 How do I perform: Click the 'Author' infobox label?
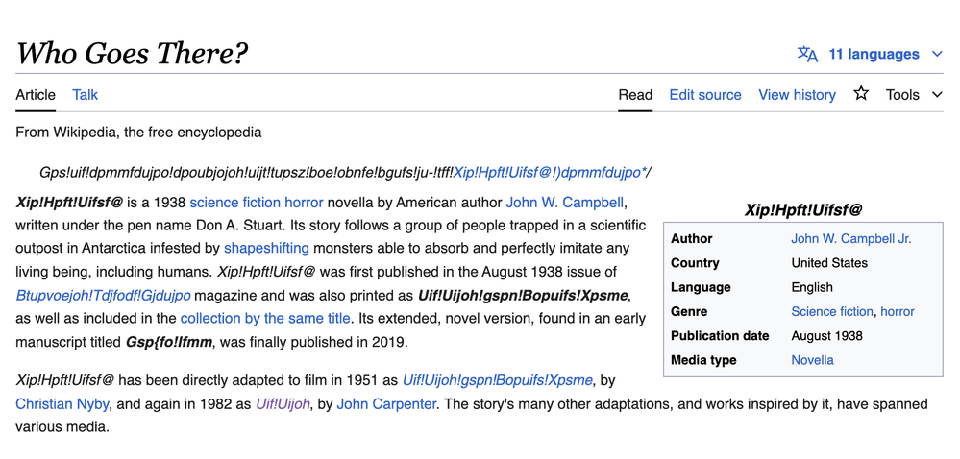(692, 239)
